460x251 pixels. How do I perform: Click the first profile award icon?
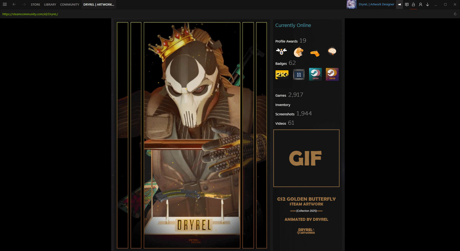(x=281, y=52)
